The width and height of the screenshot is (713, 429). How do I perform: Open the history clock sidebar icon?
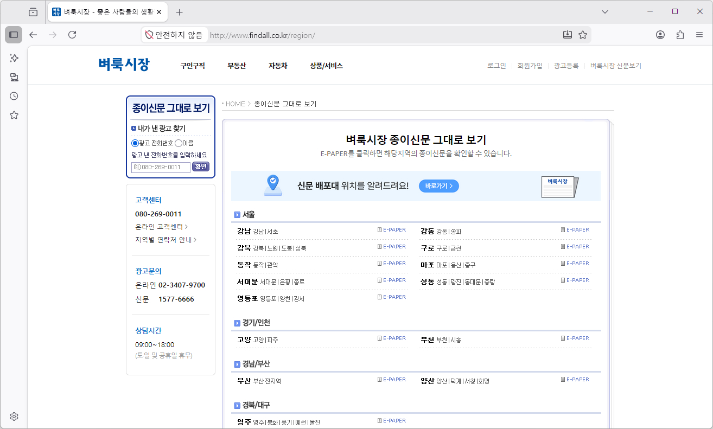click(14, 96)
